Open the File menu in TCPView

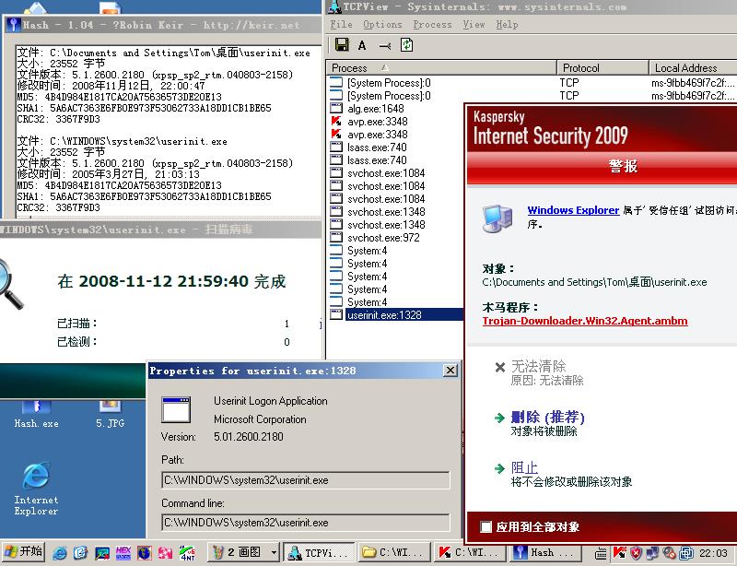pyautogui.click(x=341, y=25)
